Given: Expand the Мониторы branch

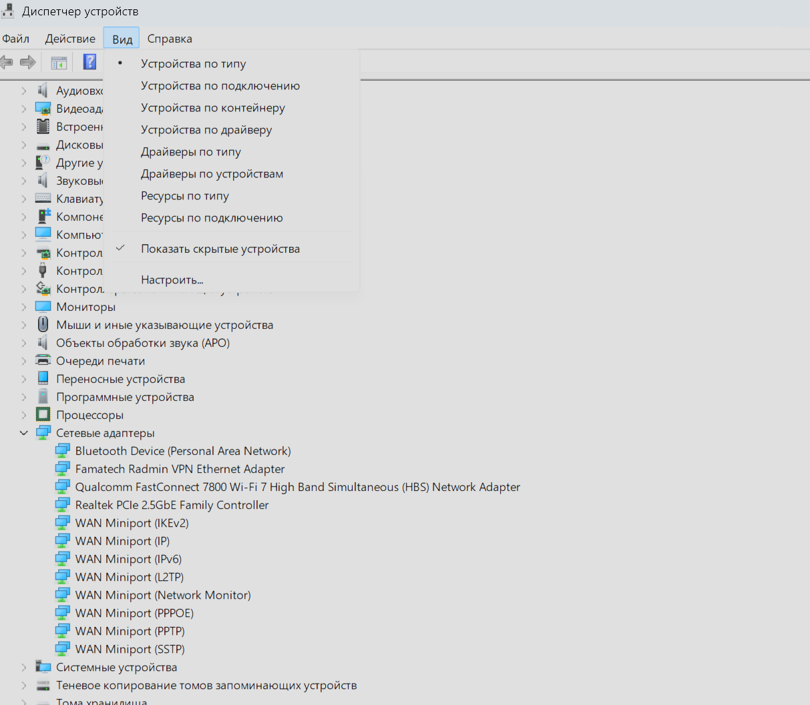Looking at the screenshot, I should [24, 307].
